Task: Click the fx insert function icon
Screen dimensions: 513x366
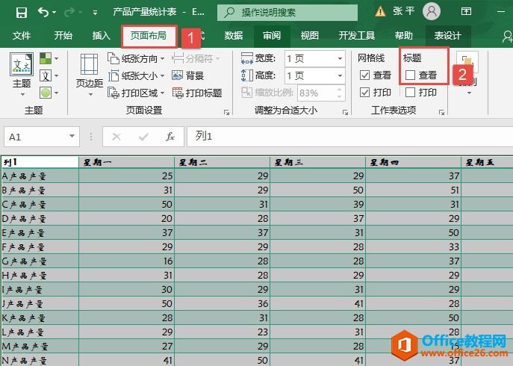Action: coord(170,137)
